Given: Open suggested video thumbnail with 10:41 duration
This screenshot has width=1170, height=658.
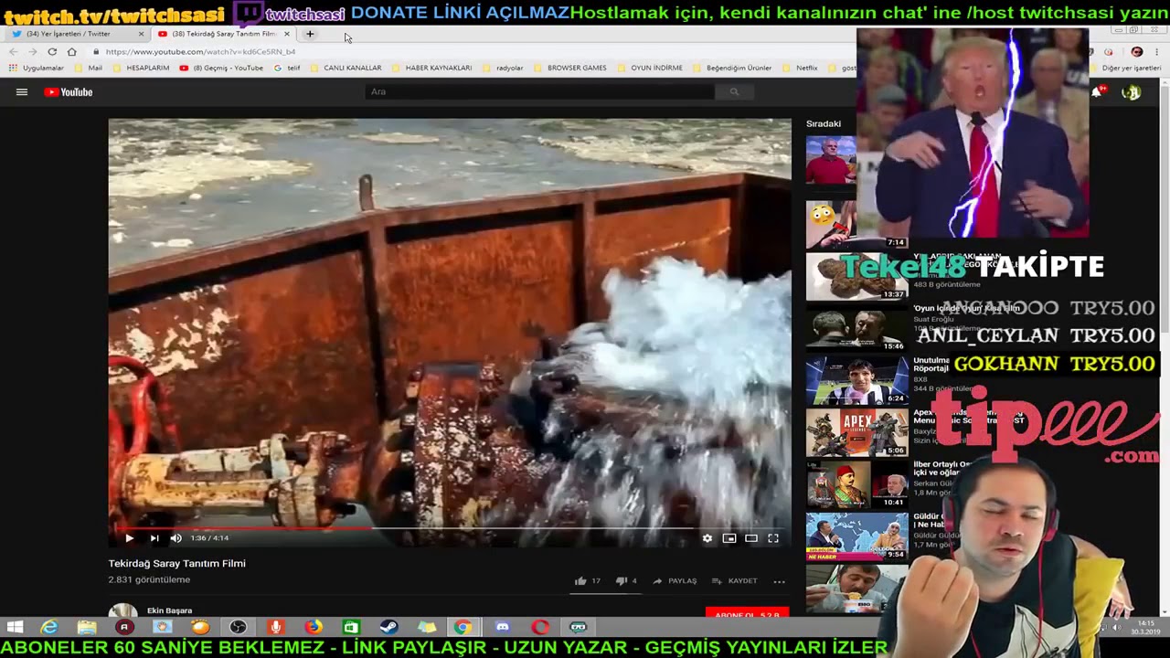Looking at the screenshot, I should 856,484.
